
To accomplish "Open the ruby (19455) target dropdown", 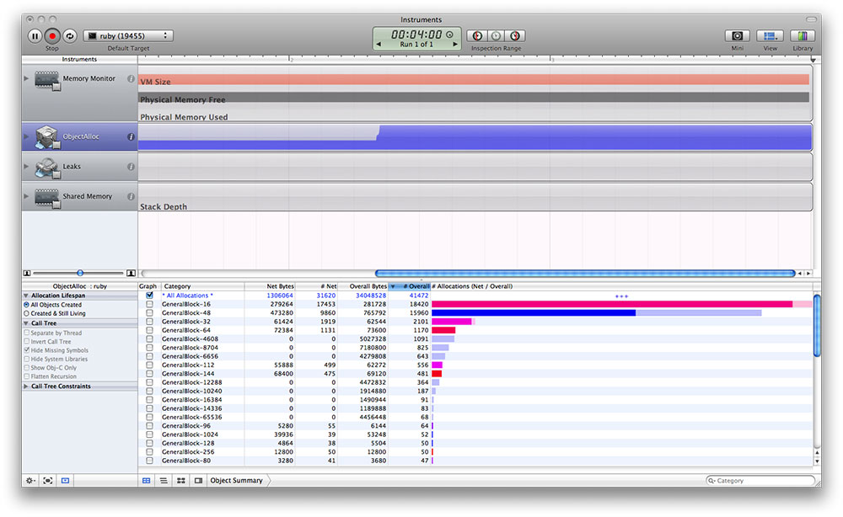I will click(x=128, y=36).
